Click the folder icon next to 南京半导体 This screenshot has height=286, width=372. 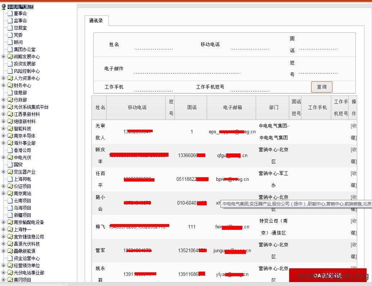pos(10,136)
